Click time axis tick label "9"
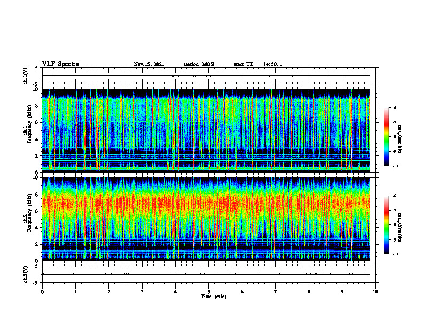The height and width of the screenshot is (327, 423). pos(342,292)
